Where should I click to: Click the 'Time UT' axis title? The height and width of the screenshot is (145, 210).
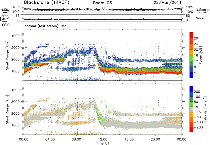pos(103,143)
